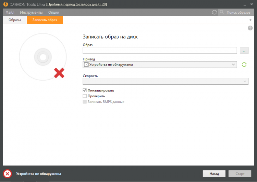Click the disc image with red cross
The height and width of the screenshot is (182, 257).
43,57
